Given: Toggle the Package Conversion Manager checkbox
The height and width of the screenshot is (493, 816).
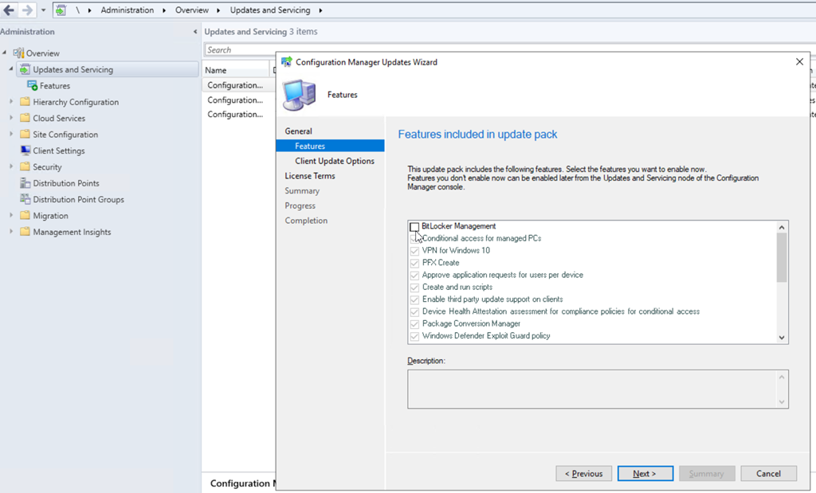Looking at the screenshot, I should (414, 324).
